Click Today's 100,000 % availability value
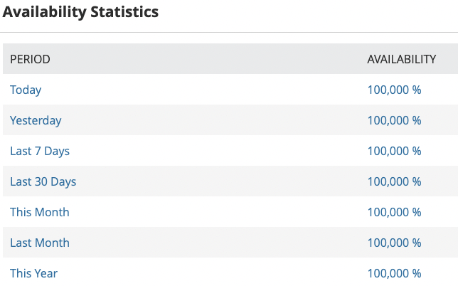 point(394,90)
